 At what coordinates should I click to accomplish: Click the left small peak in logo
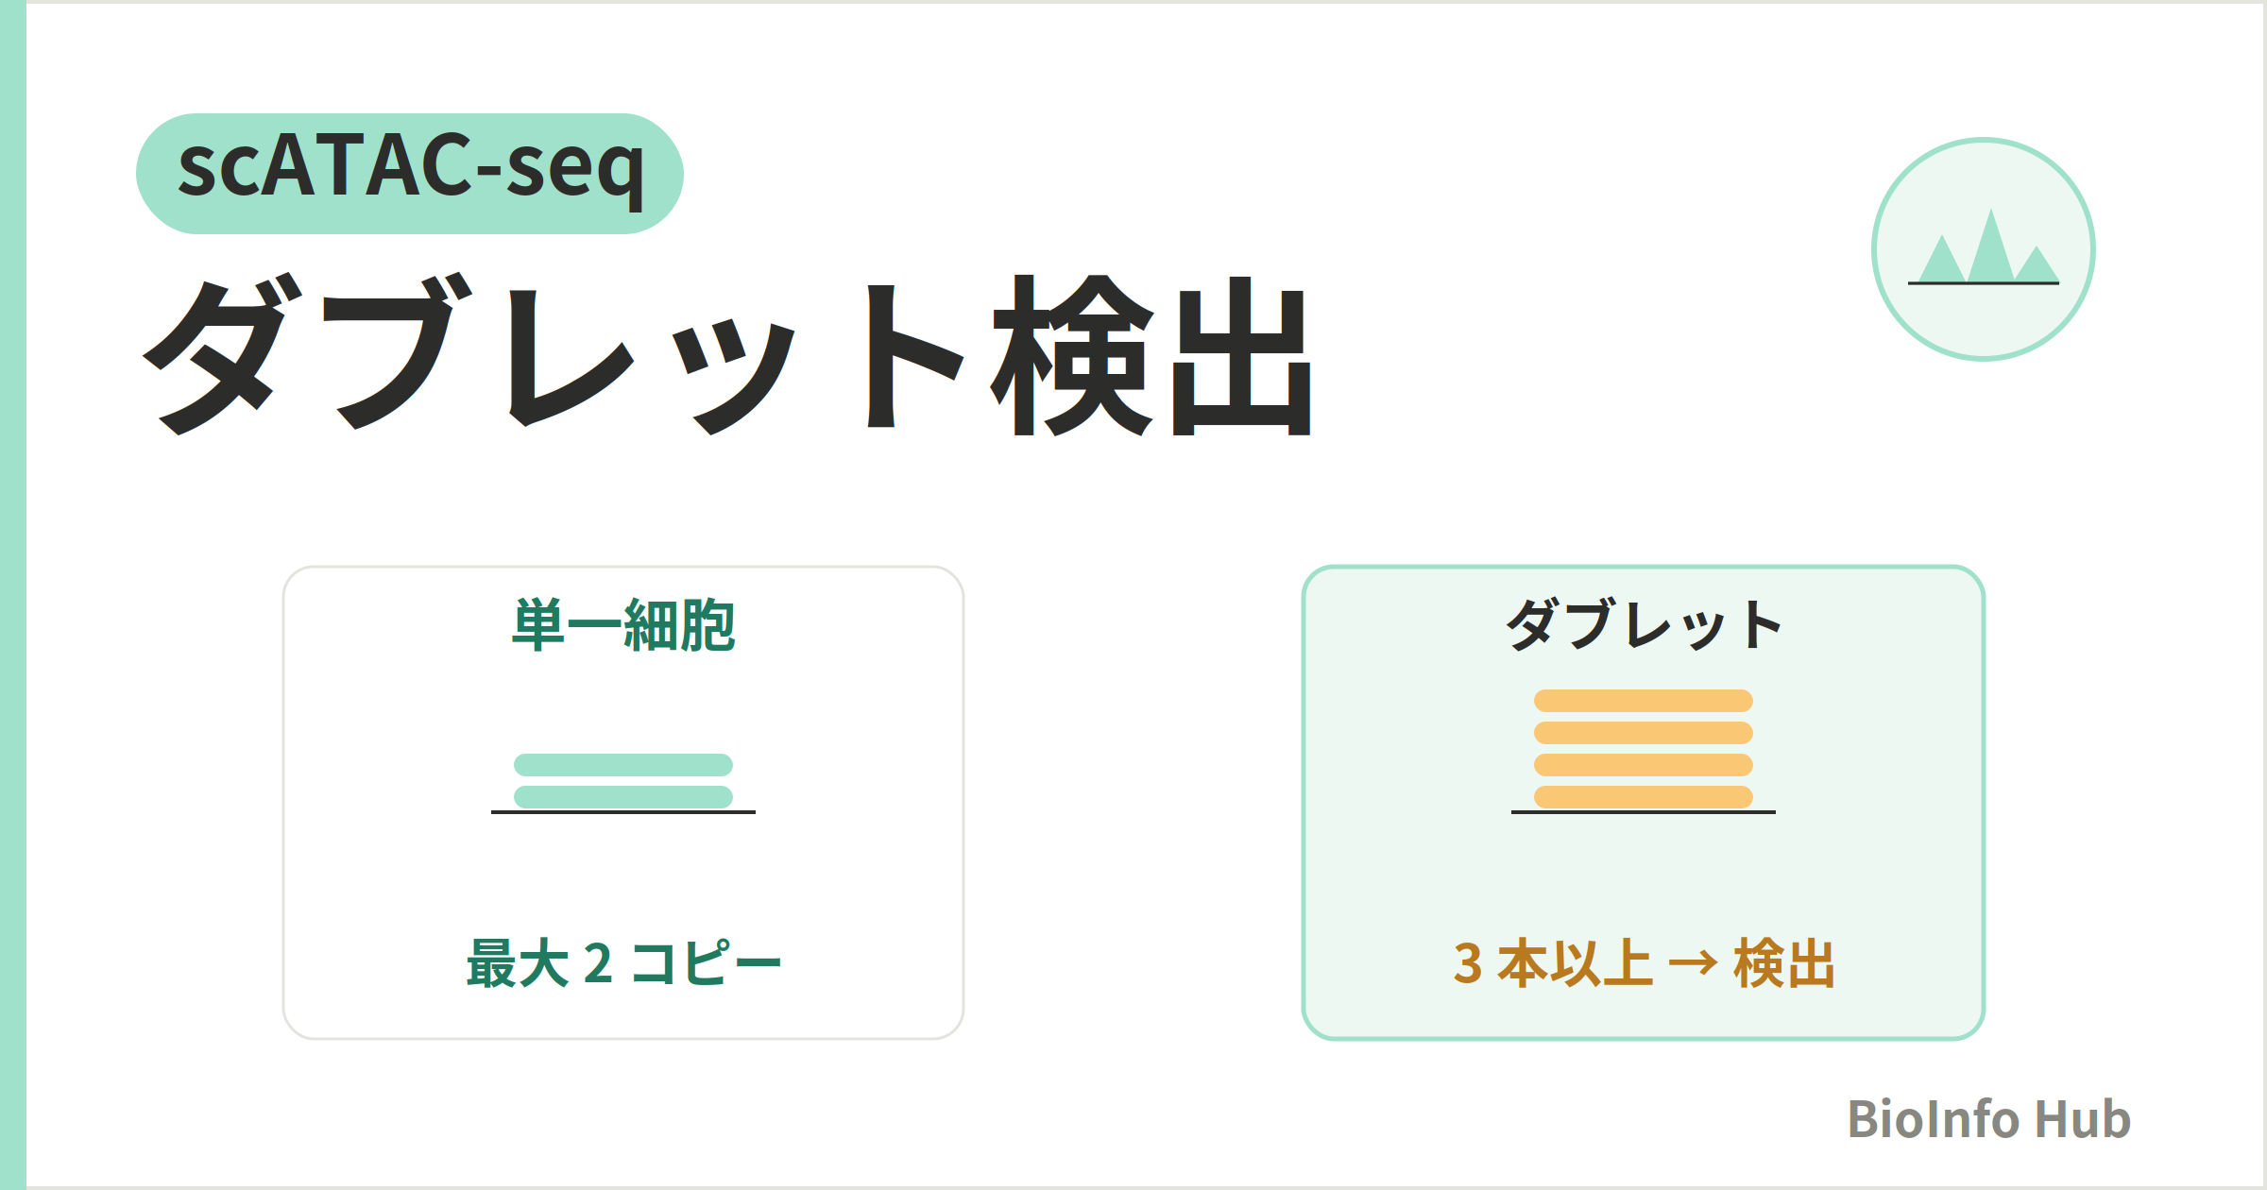[x=1943, y=258]
